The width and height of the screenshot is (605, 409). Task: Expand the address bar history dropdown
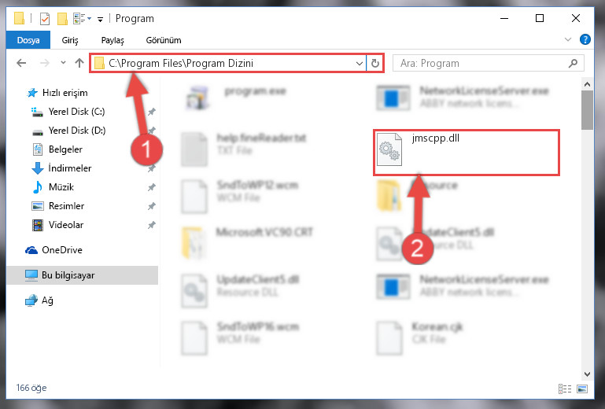pyautogui.click(x=360, y=63)
